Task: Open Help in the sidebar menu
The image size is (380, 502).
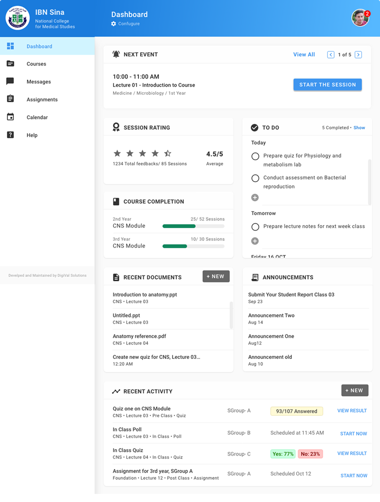Action: click(47, 135)
